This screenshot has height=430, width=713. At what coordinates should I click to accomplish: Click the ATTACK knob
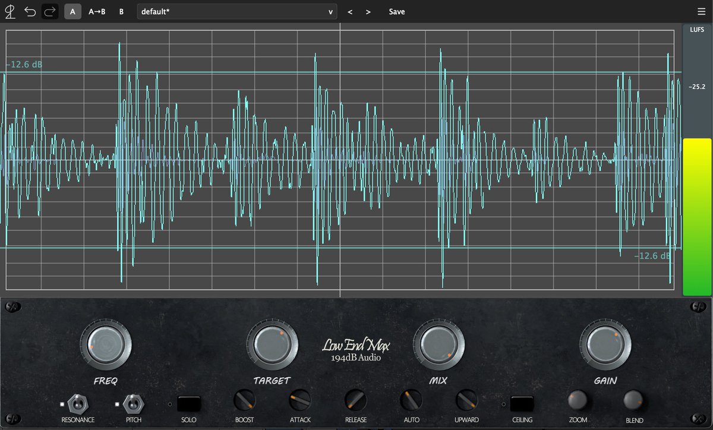click(x=300, y=401)
